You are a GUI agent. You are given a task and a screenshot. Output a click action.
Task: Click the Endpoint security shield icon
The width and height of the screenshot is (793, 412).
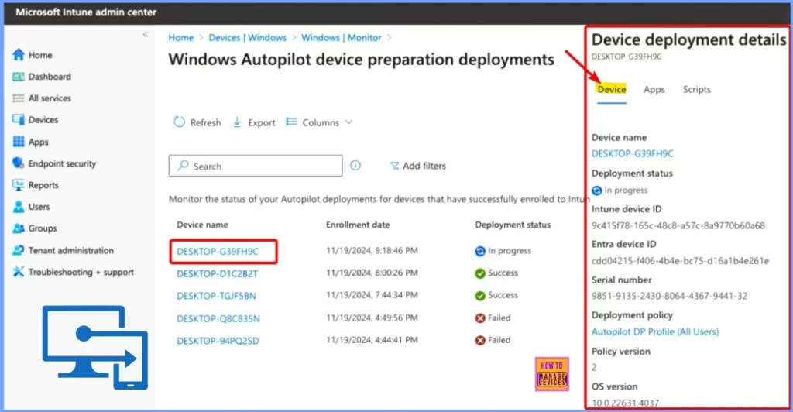(19, 163)
